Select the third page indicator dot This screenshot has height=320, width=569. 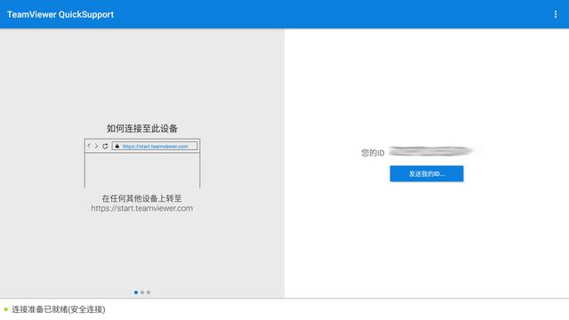pyautogui.click(x=148, y=292)
